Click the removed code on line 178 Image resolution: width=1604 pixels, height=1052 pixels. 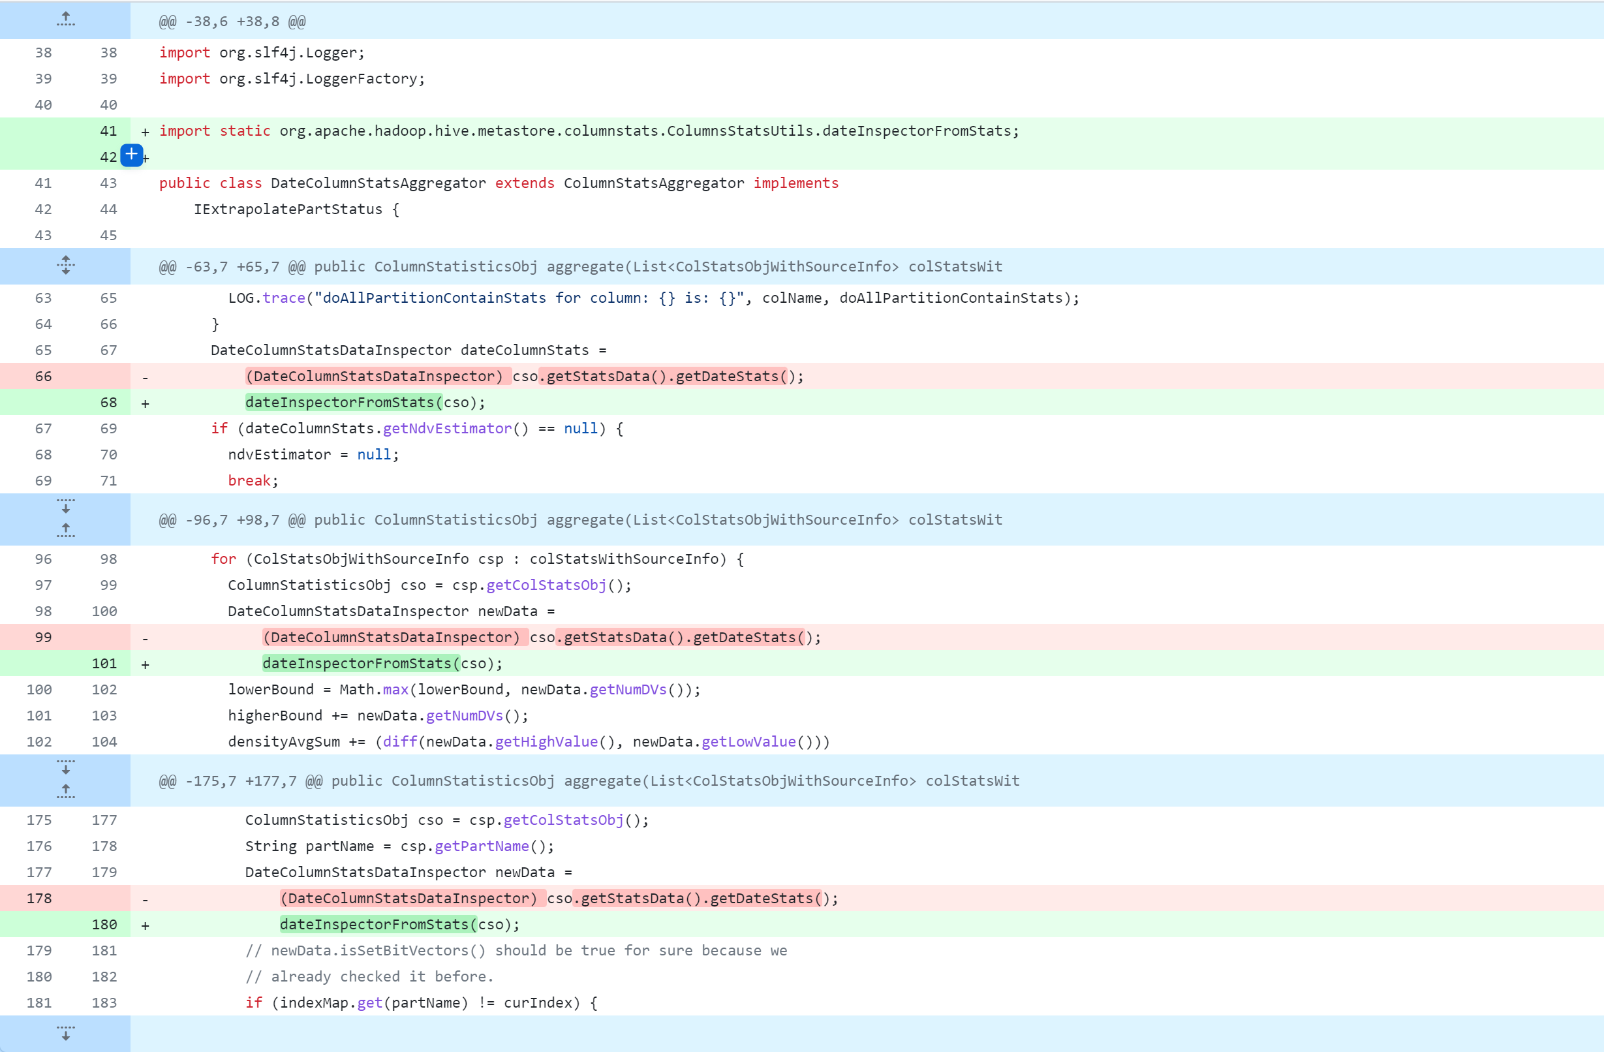559,898
